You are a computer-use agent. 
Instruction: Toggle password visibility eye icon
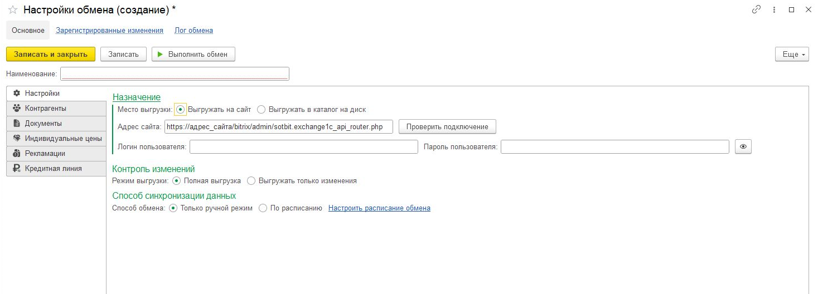(x=743, y=146)
